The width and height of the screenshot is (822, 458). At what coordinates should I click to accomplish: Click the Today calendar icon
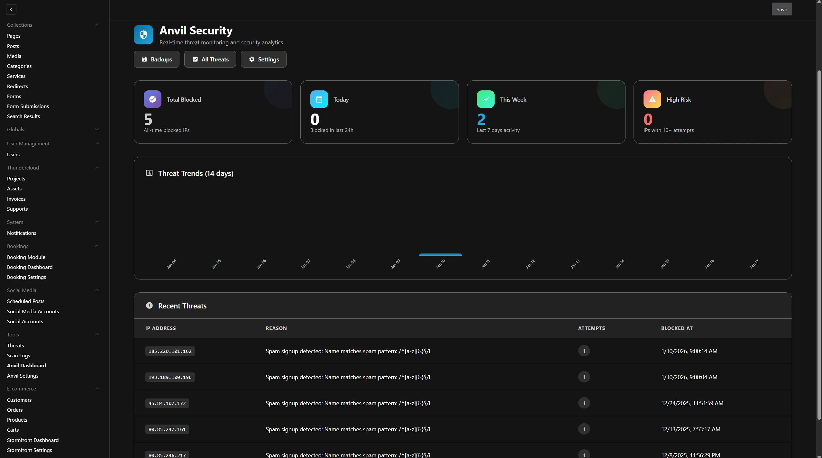pos(319,99)
